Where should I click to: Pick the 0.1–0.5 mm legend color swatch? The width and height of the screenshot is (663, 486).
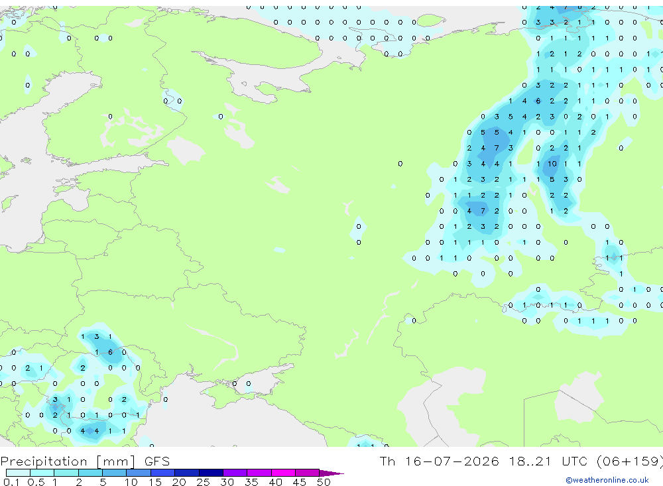point(18,473)
